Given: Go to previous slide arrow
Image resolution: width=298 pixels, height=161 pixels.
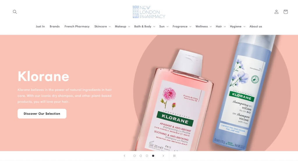Looking at the screenshot, I should point(125,156).
